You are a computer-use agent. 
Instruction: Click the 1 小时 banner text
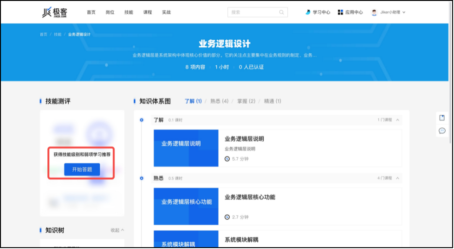tap(222, 67)
